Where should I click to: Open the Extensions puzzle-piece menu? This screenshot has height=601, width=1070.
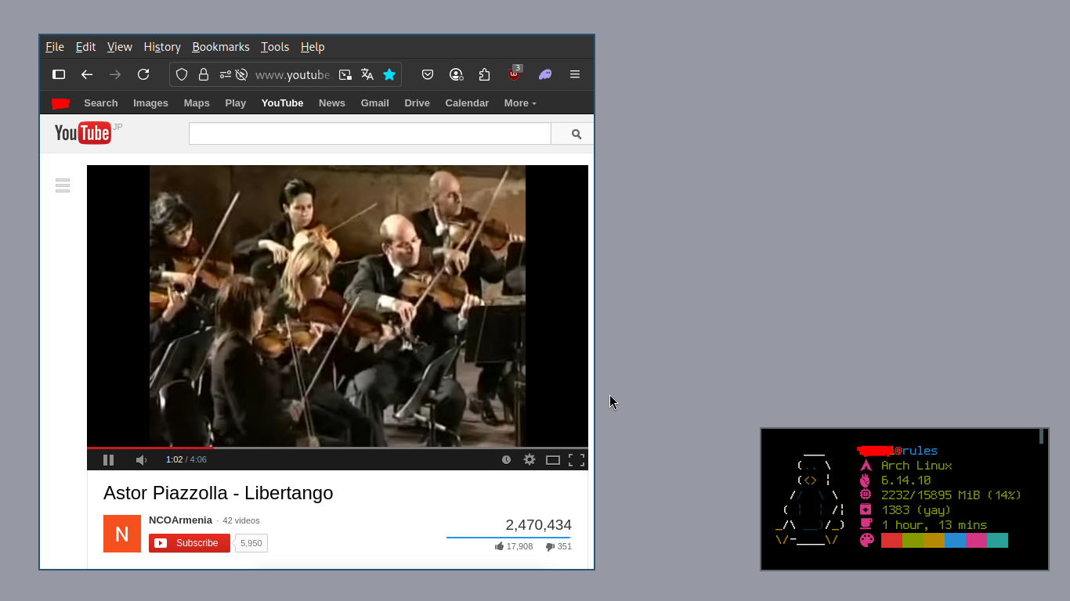click(x=484, y=74)
